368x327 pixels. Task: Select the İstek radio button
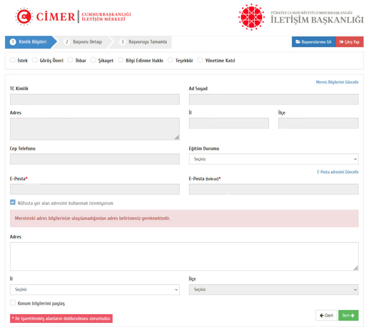pos(13,60)
